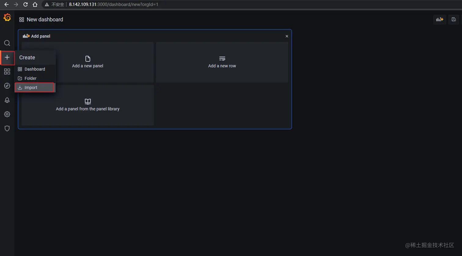This screenshot has width=462, height=256.
Task: Click the Create plus icon in sidebar
Action: click(7, 58)
